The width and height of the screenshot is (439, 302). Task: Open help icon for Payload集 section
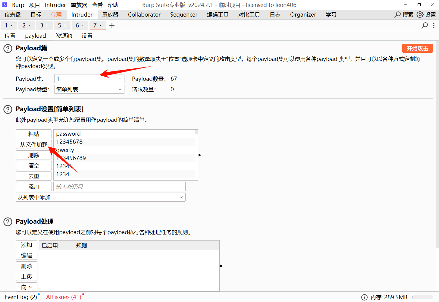8,48
